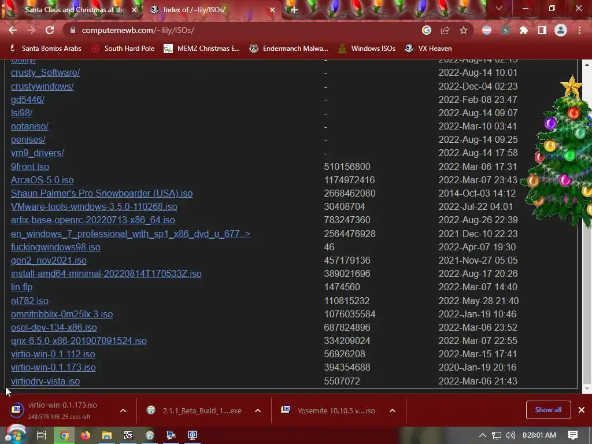Expand options for 2.1.1_Beta_Build exe download
The height and width of the screenshot is (444, 592).
[x=258, y=410]
